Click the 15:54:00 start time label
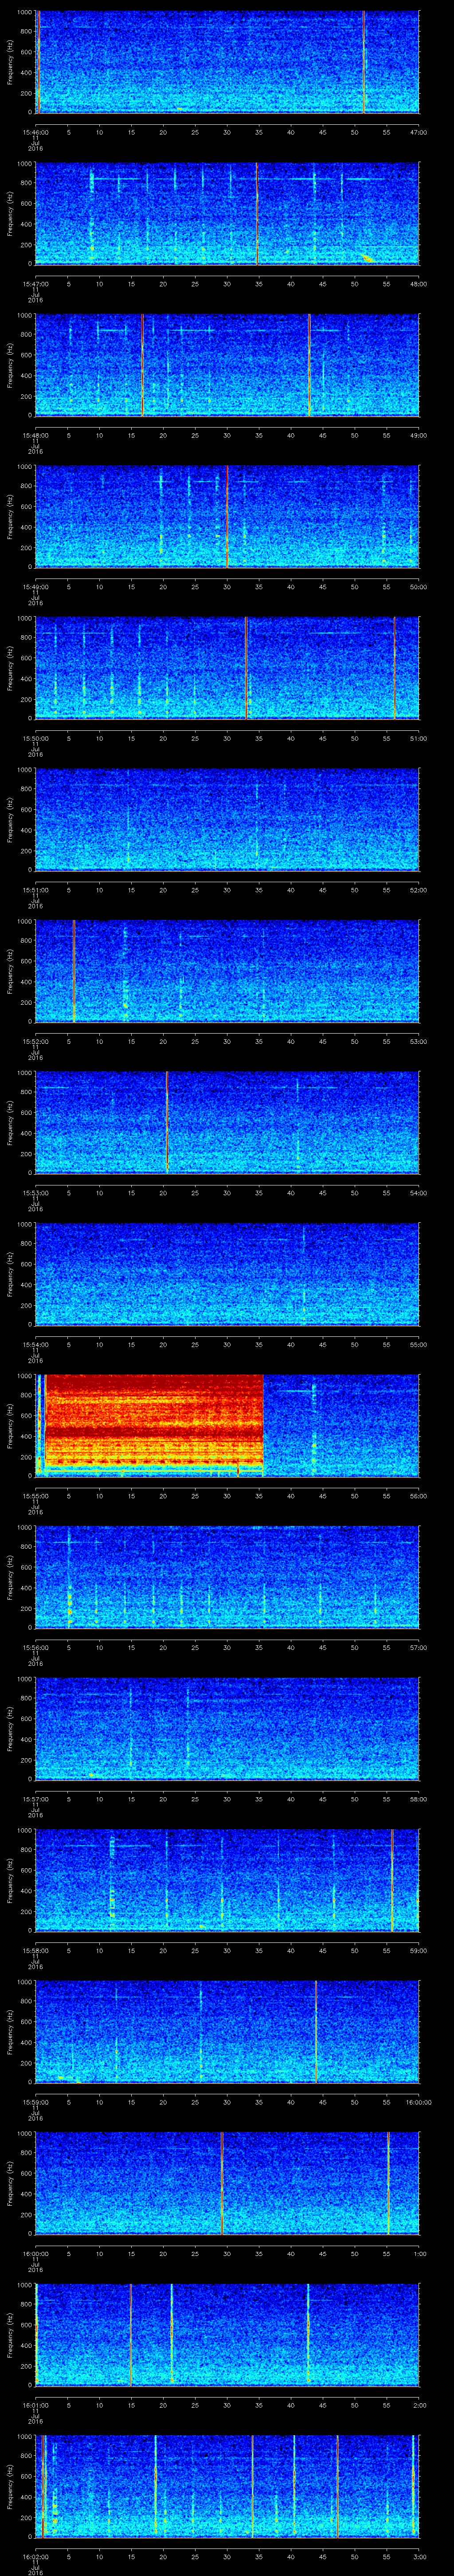Screen dimensions: 454x2576 coord(35,1344)
